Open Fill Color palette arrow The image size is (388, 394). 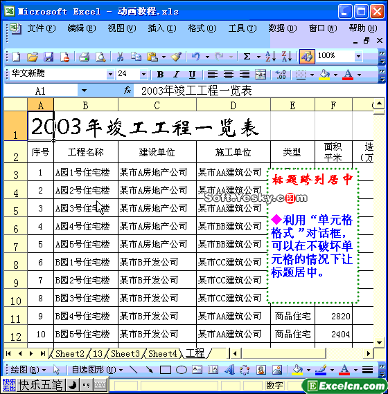(x=335, y=75)
